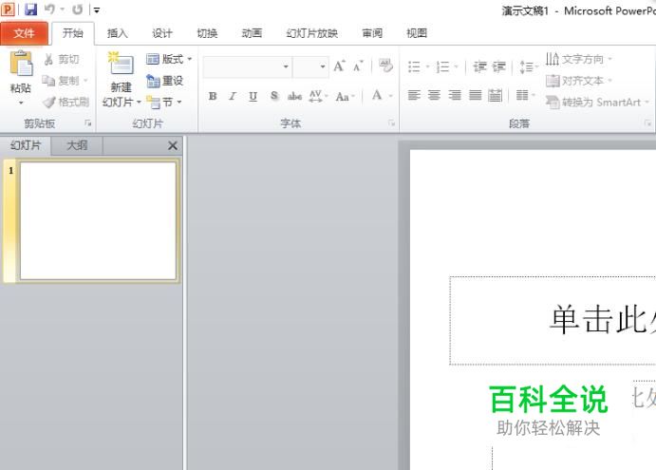Screen dimensions: 656x470
Task: Expand the Layout (版式) dropdown
Action: click(170, 59)
